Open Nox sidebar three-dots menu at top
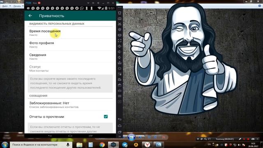The width and height of the screenshot is (263, 148). point(120,7)
